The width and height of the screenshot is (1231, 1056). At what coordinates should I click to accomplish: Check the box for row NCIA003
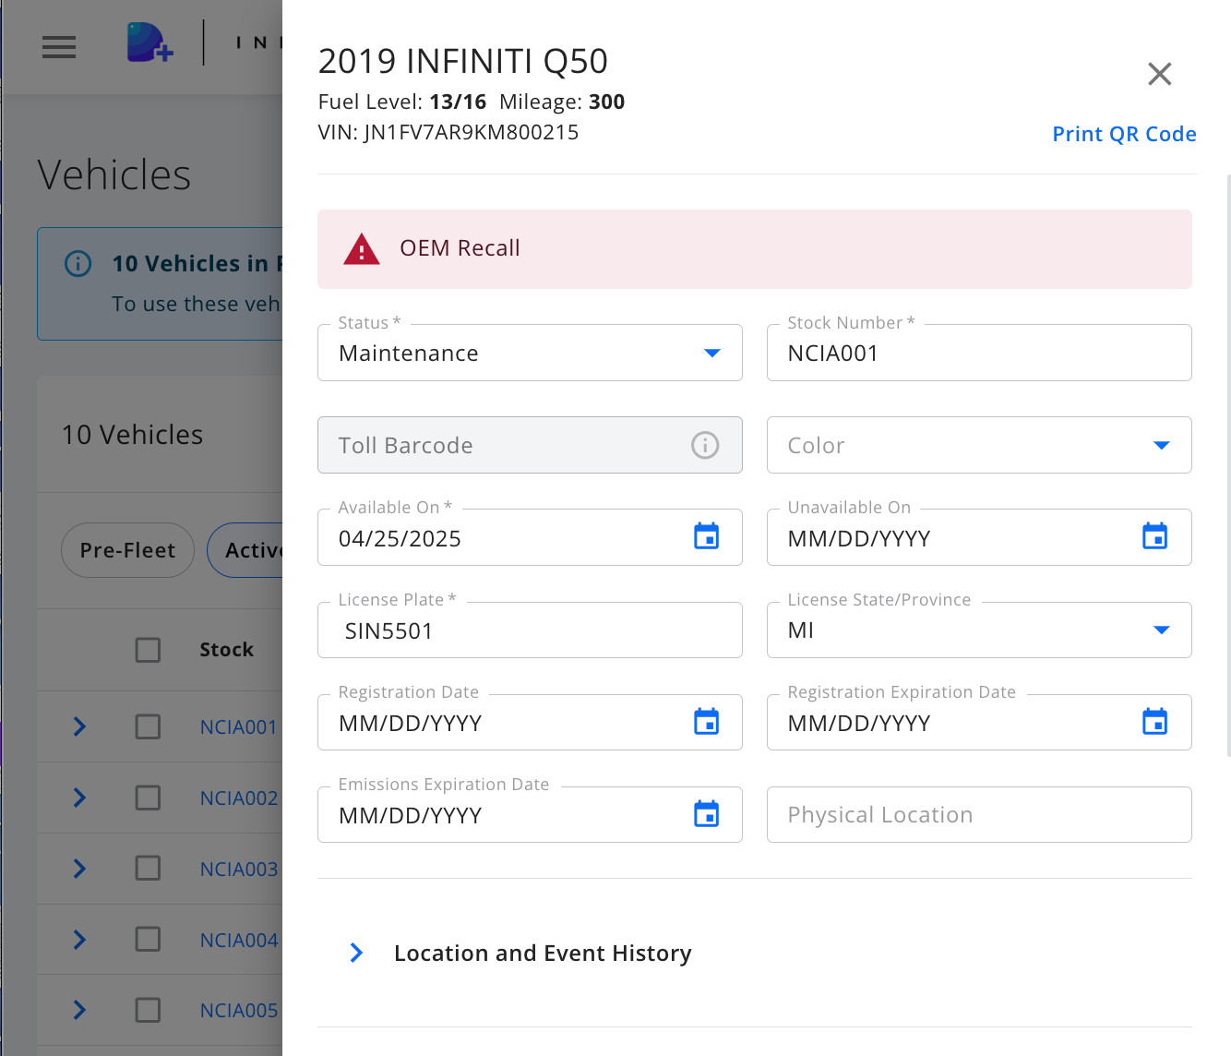pos(148,869)
